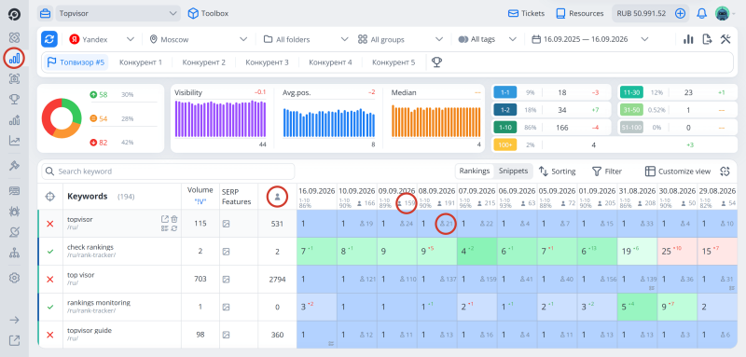Open the wrench-and-screwdriver settings icon

tap(725, 39)
